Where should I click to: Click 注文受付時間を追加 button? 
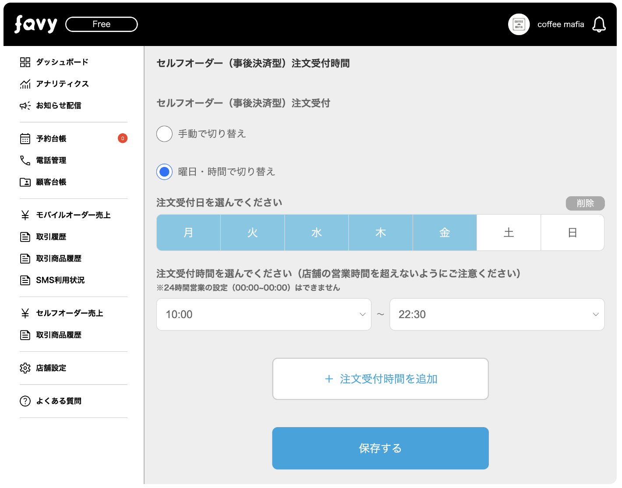click(x=380, y=379)
